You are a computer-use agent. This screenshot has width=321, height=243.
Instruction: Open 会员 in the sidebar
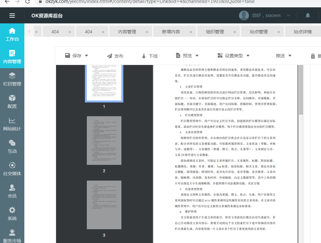coord(12,191)
